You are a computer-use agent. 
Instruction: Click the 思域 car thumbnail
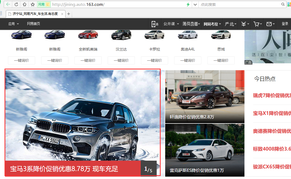[x=221, y=35]
